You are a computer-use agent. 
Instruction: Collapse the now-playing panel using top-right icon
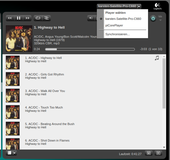click(160, 18)
